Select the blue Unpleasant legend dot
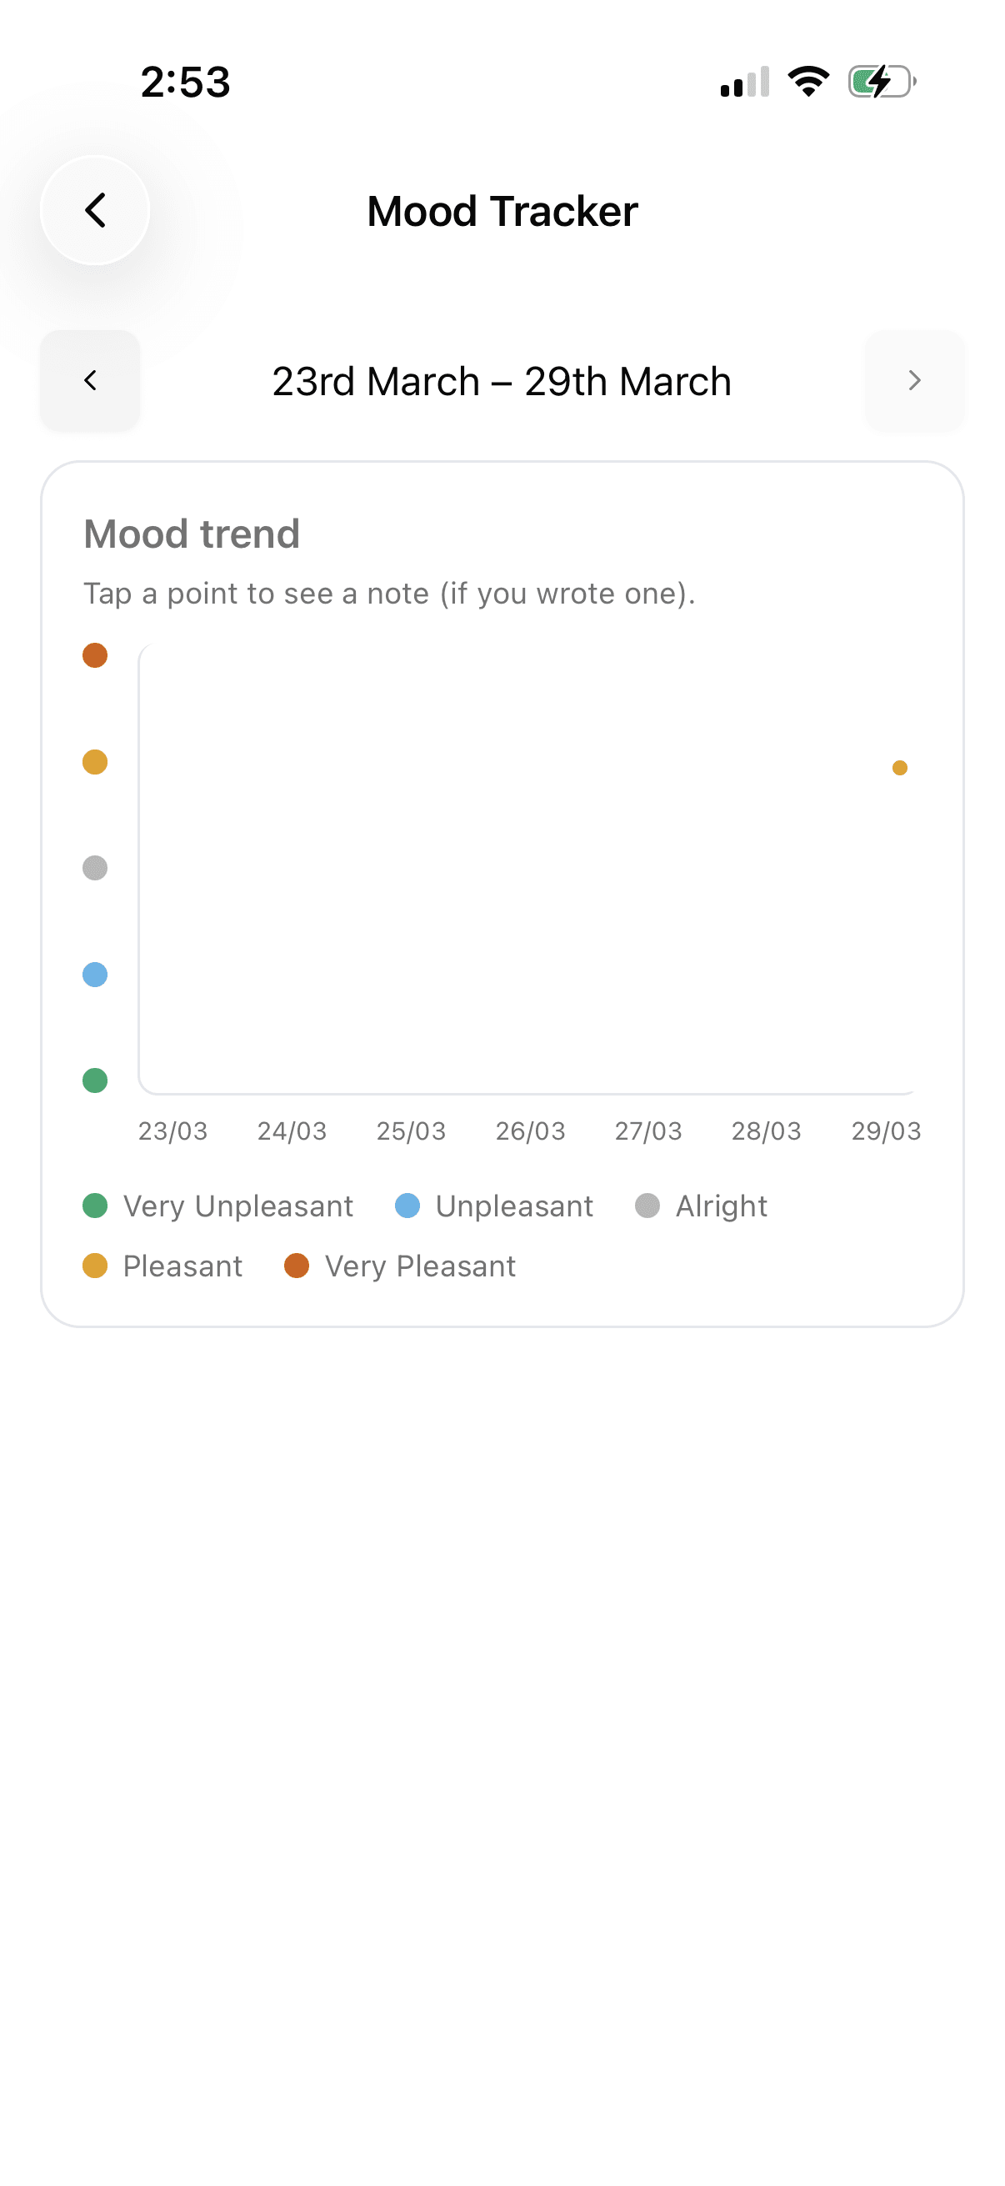This screenshot has height=2186, width=1005. (407, 1206)
